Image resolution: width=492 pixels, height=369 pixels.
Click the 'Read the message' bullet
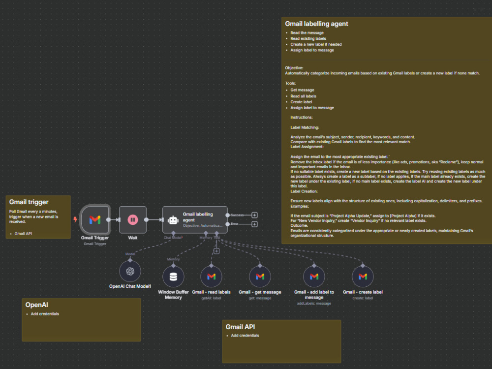click(307, 32)
